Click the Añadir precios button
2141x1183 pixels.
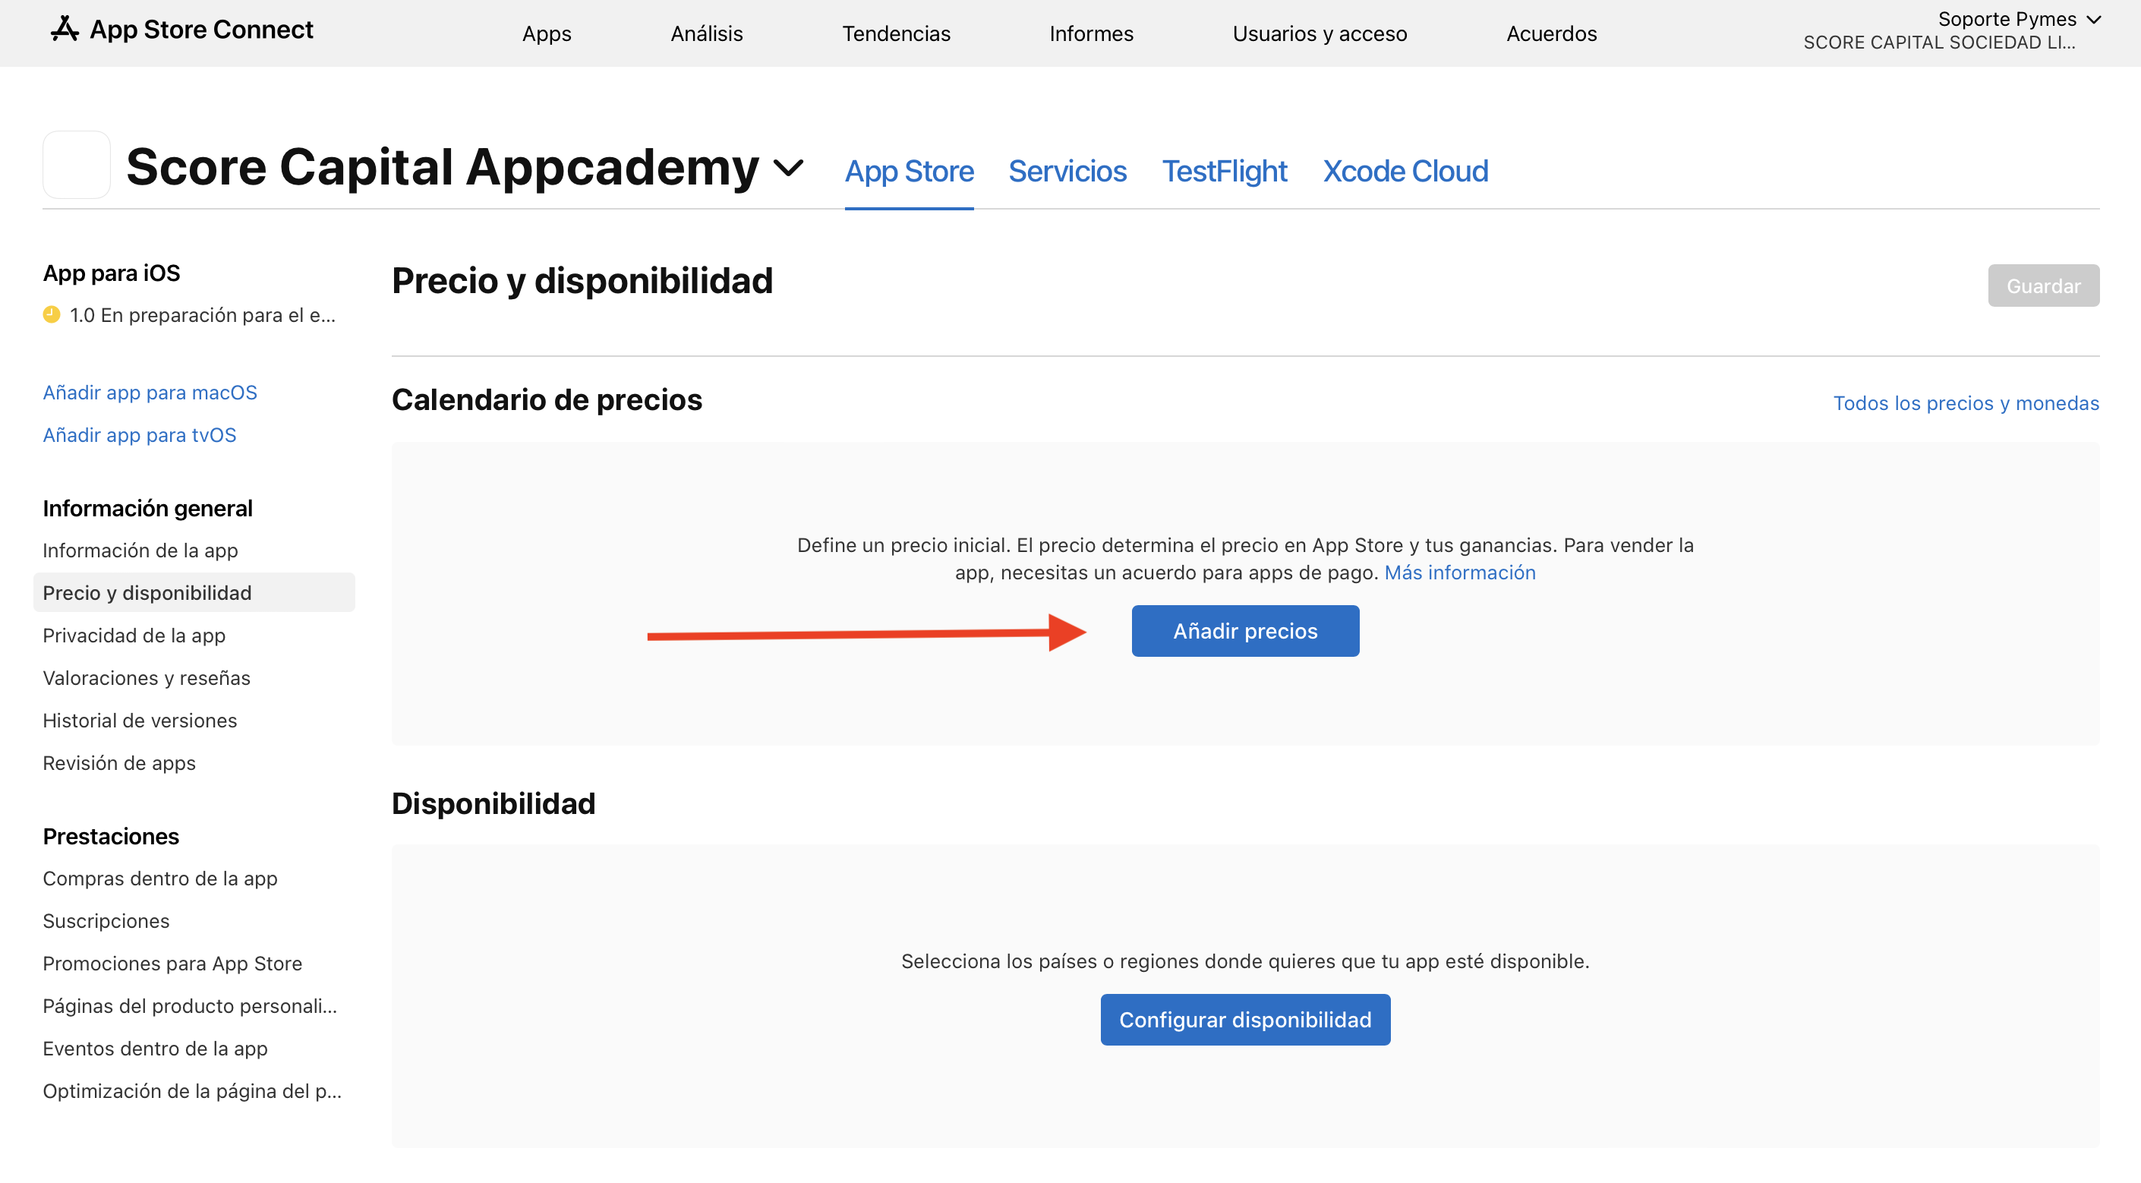[1245, 631]
